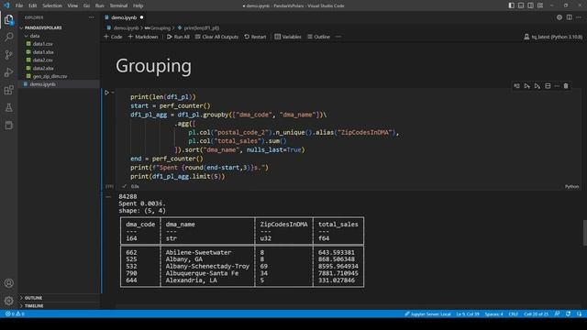
Task: Toggle bottom panel visibility
Action: click(521, 5)
